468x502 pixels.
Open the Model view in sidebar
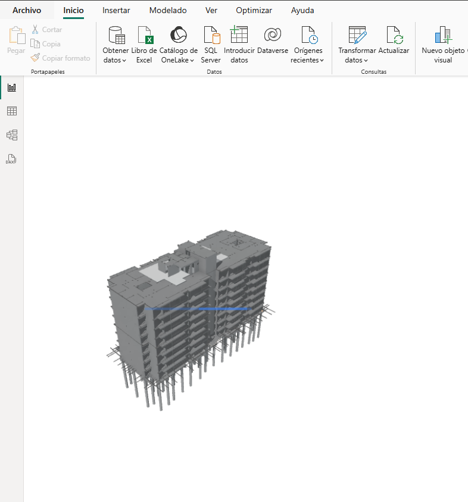(12, 135)
